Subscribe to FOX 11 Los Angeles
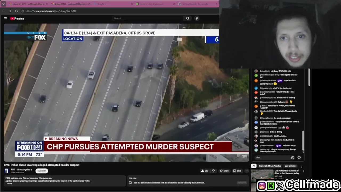Image resolution: width=341 pixels, height=192 pixels. [42, 171]
